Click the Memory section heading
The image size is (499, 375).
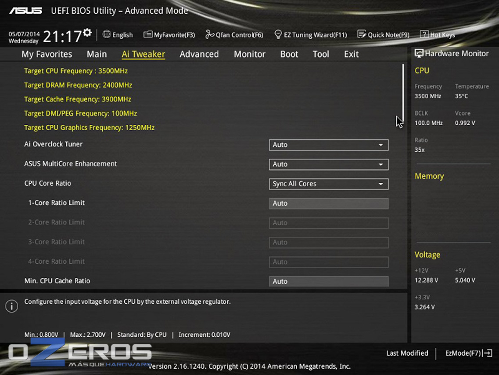429,176
